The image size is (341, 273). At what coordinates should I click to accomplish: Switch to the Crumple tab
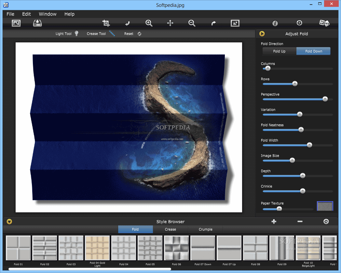[206, 229]
